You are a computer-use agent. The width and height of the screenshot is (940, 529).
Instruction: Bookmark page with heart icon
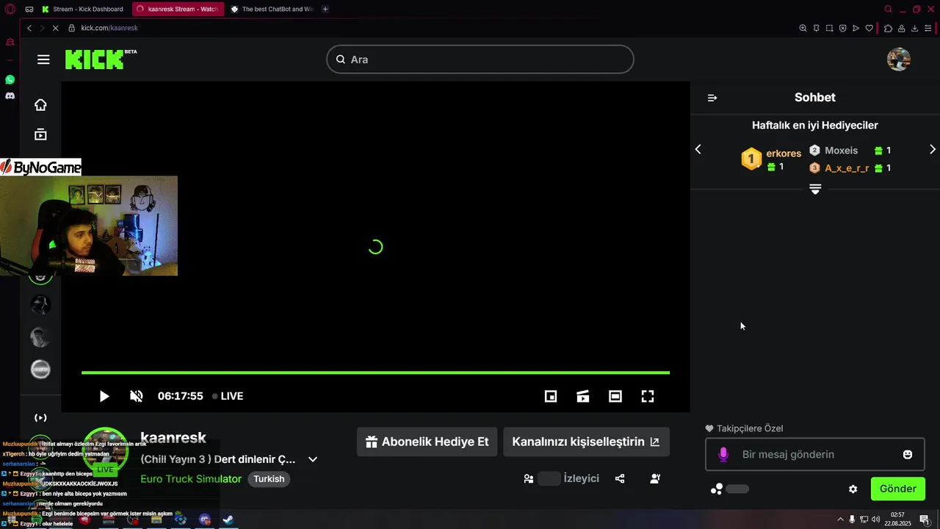(869, 28)
